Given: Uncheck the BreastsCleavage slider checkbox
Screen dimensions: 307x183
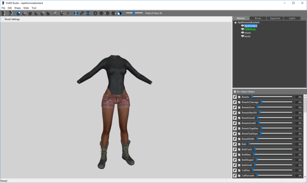Looking at the screenshot, I should tap(239, 102).
